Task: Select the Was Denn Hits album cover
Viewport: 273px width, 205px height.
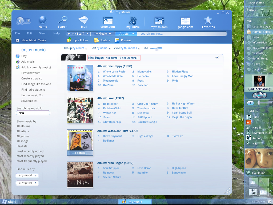Action: 80,142
